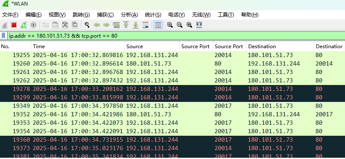Select dark packet row 19299
345x159 pixels.
click(172, 97)
